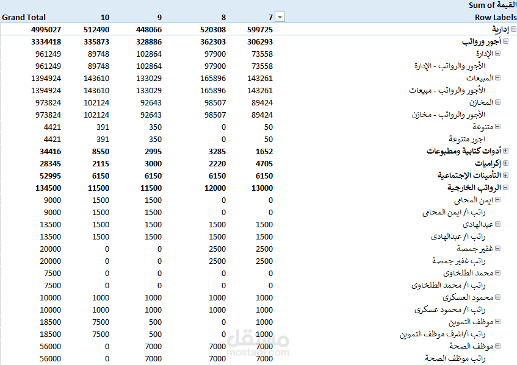Screen dimensions: 517x365
Task: Select the راتب موظف الصحة row label
Action: point(455,358)
